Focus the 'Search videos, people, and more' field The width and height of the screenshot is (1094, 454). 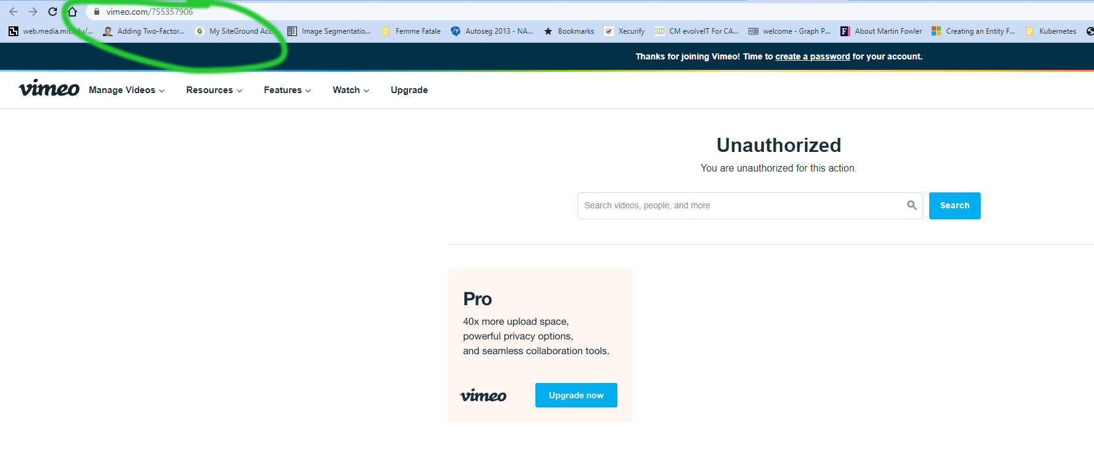click(x=750, y=206)
